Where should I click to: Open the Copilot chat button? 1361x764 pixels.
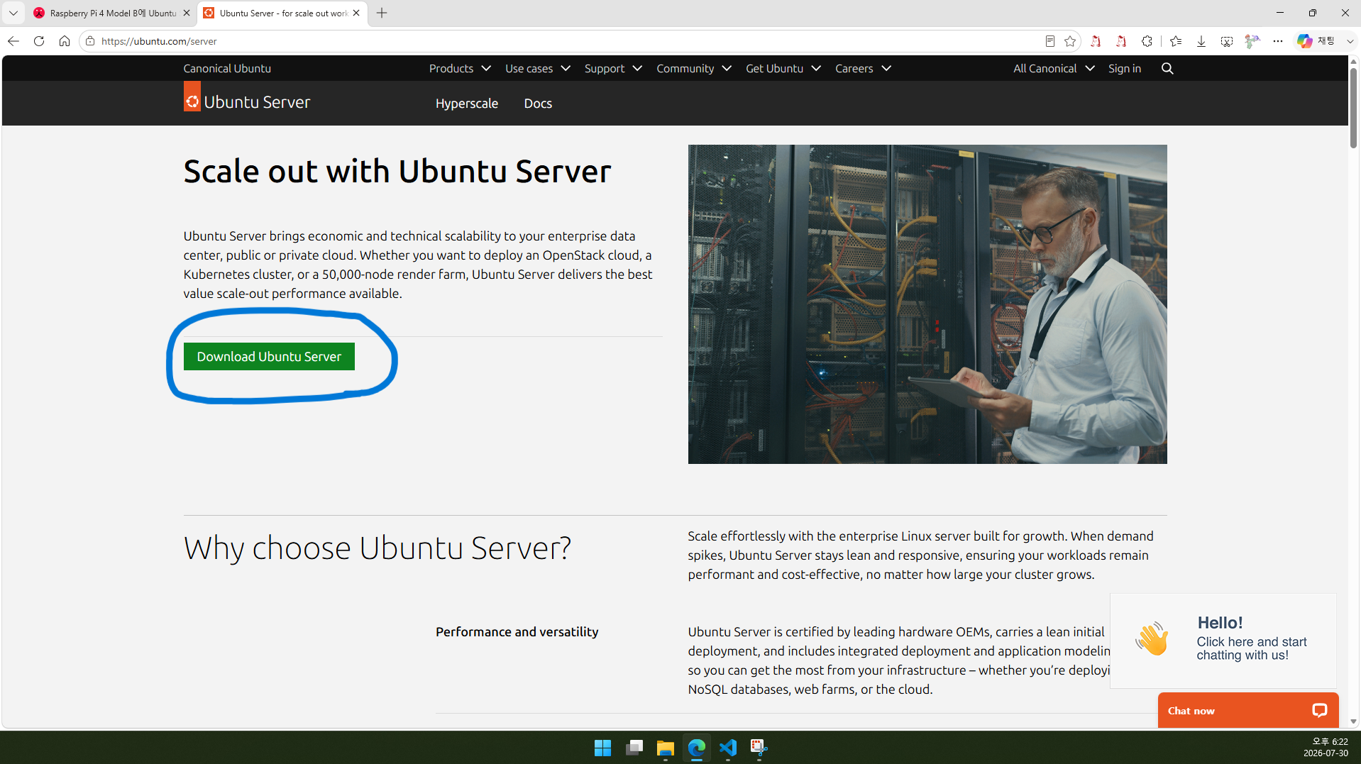pyautogui.click(x=1316, y=41)
